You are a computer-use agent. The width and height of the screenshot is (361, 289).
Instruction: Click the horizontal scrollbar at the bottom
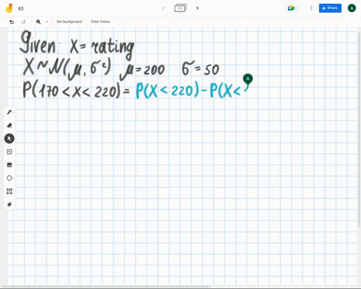107,286
